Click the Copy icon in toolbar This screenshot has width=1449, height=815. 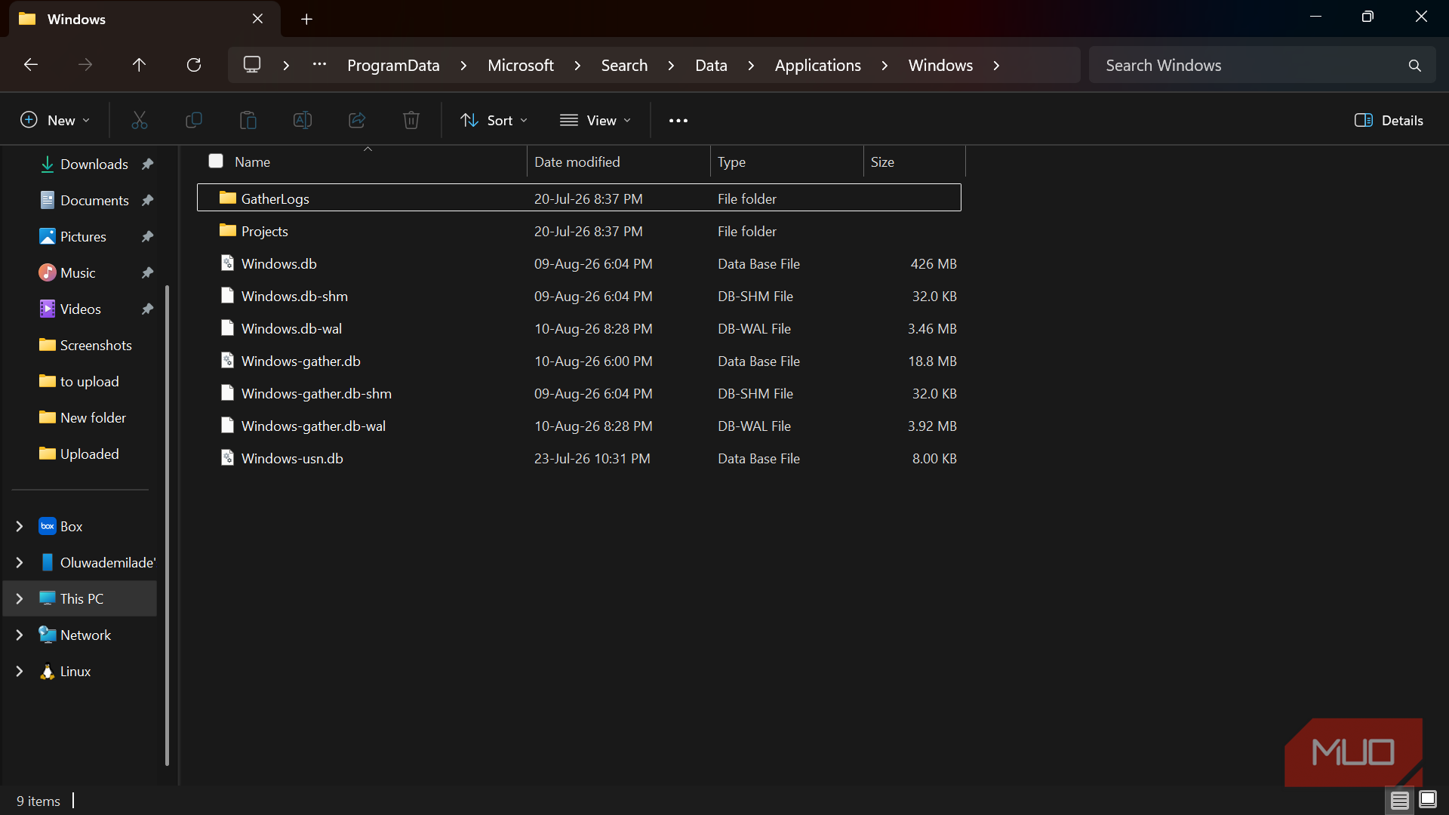pos(194,120)
